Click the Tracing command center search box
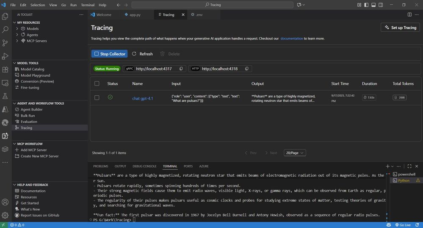The image size is (423, 228). tap(212, 5)
